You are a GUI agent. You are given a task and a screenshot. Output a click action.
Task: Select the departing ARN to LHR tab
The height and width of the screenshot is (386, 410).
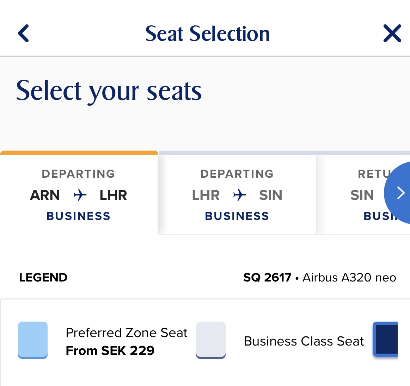click(x=79, y=195)
